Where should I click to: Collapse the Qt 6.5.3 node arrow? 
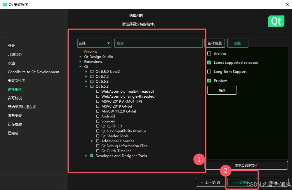point(86,86)
